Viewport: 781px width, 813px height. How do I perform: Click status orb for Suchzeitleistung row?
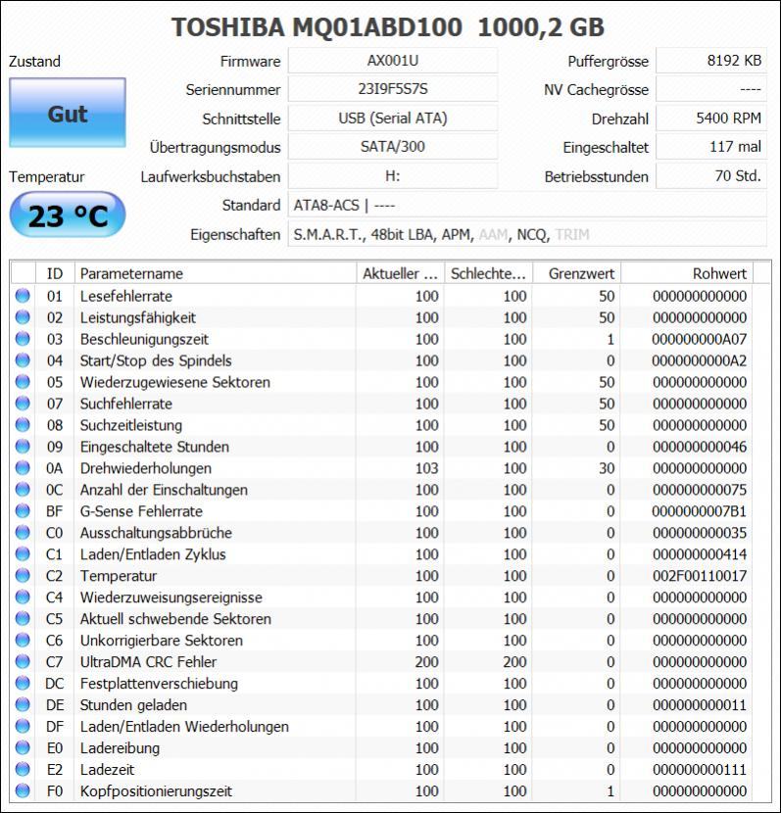tap(23, 425)
